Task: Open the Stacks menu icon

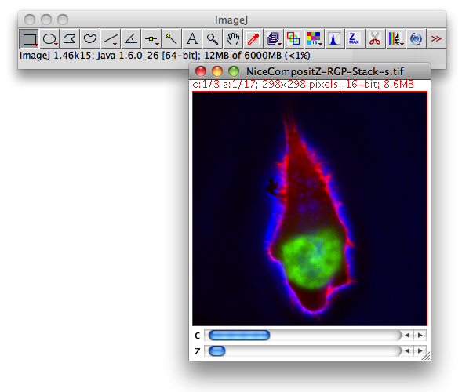Action: click(x=274, y=39)
